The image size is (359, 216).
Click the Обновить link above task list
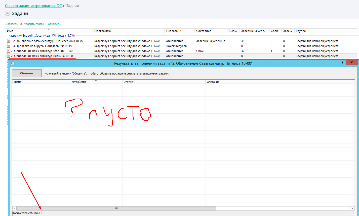pos(54,24)
